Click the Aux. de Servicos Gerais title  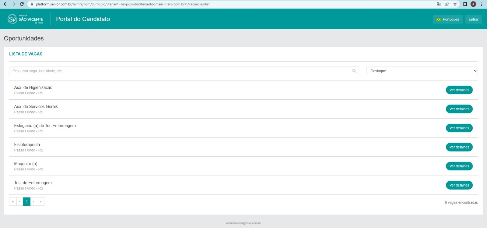pyautogui.click(x=36, y=106)
